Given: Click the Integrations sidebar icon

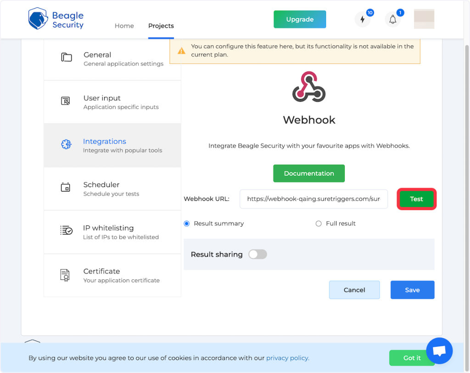Looking at the screenshot, I should (x=66, y=145).
